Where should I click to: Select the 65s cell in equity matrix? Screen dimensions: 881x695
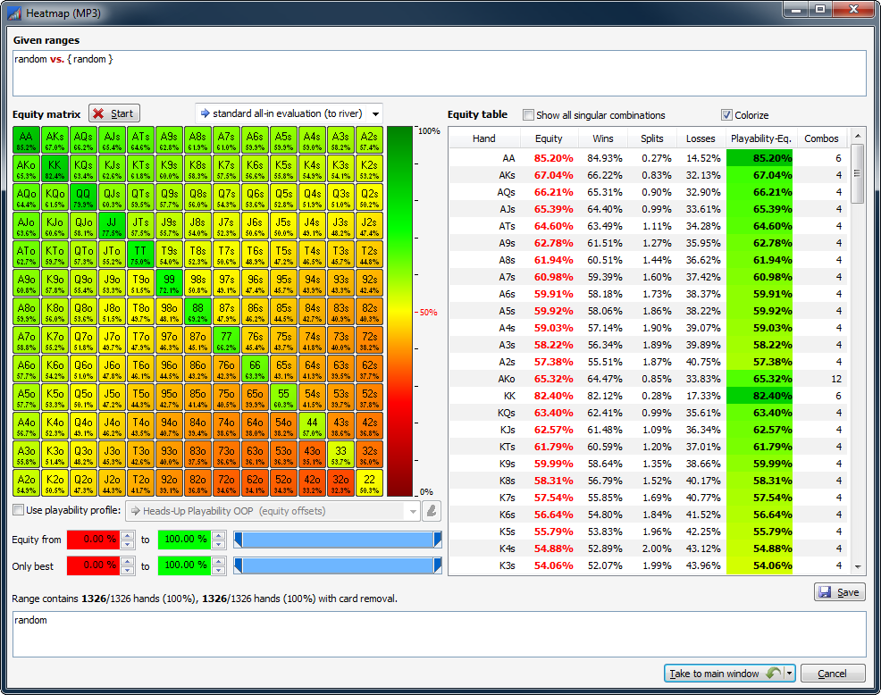point(283,369)
